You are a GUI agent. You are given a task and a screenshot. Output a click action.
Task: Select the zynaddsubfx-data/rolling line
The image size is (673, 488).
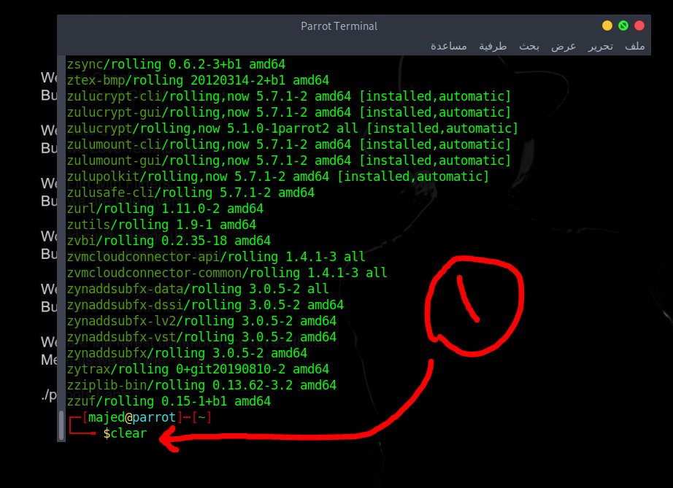pyautogui.click(x=198, y=289)
